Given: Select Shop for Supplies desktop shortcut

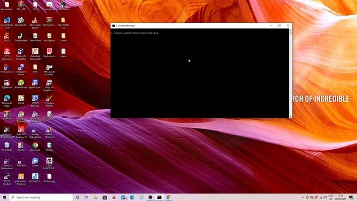Looking at the screenshot, I should [49, 85].
